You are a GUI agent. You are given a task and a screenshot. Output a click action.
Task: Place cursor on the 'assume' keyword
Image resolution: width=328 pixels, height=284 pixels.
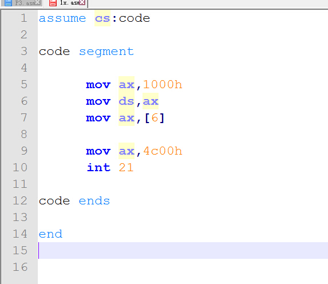[62, 18]
